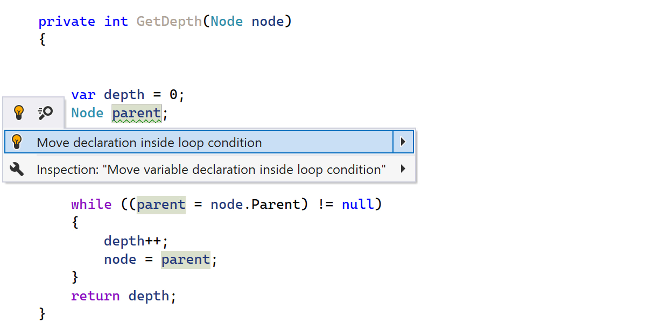This screenshot has height=323, width=646.
Task: Click highlighted parent in node assignment
Action: pyautogui.click(x=185, y=259)
